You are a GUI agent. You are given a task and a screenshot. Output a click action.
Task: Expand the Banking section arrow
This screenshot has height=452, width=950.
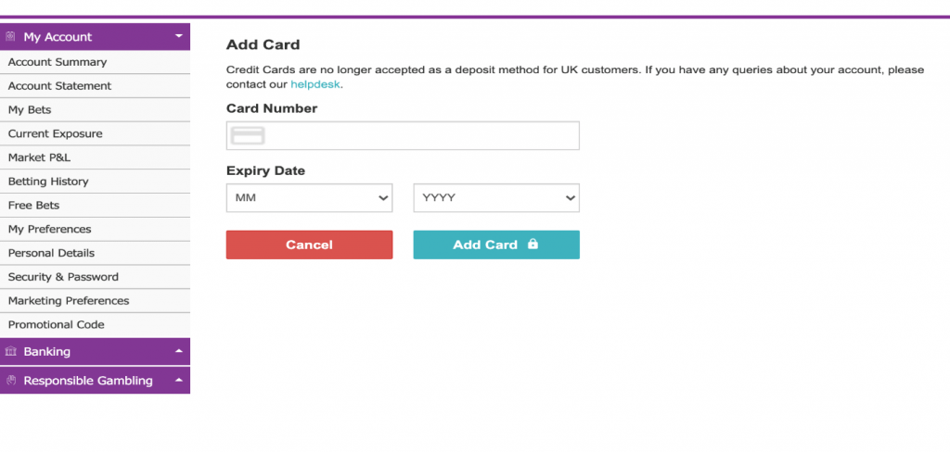(179, 351)
